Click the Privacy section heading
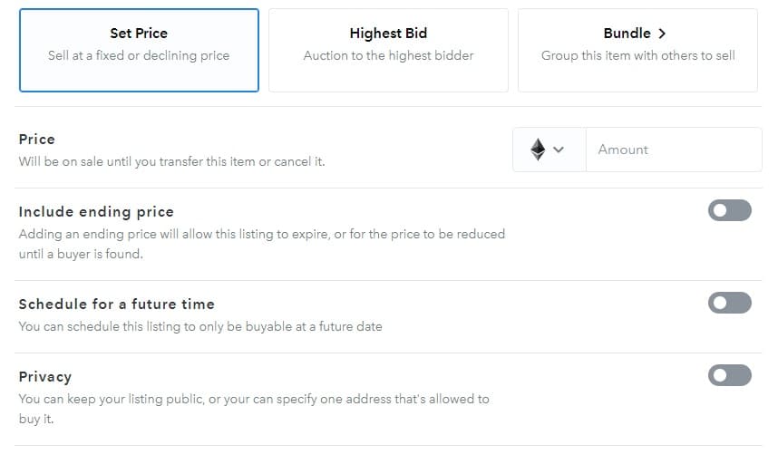Viewport: 778px width, 464px height. tap(45, 376)
